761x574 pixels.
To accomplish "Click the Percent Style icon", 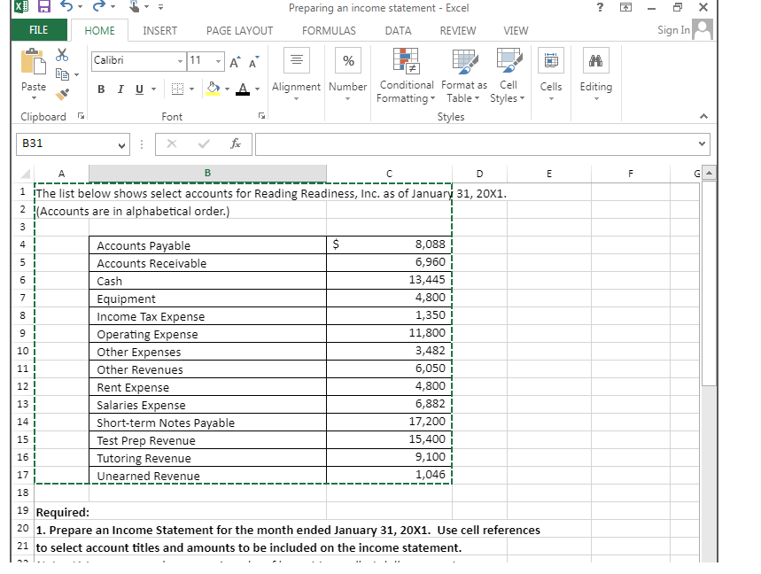I will (347, 60).
